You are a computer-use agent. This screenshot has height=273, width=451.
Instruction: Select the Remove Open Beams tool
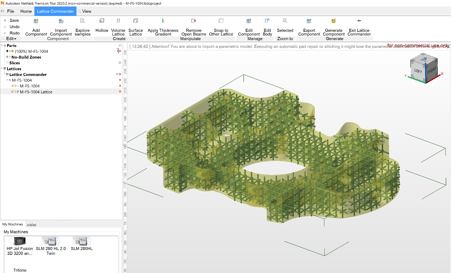193,27
